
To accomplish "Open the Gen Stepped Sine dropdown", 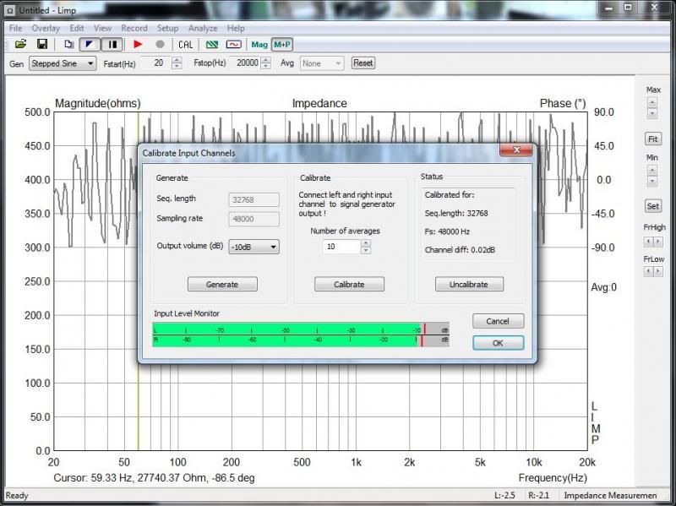I will tap(63, 63).
